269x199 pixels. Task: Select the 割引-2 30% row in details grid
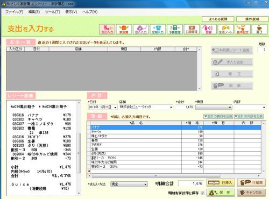click(176, 167)
